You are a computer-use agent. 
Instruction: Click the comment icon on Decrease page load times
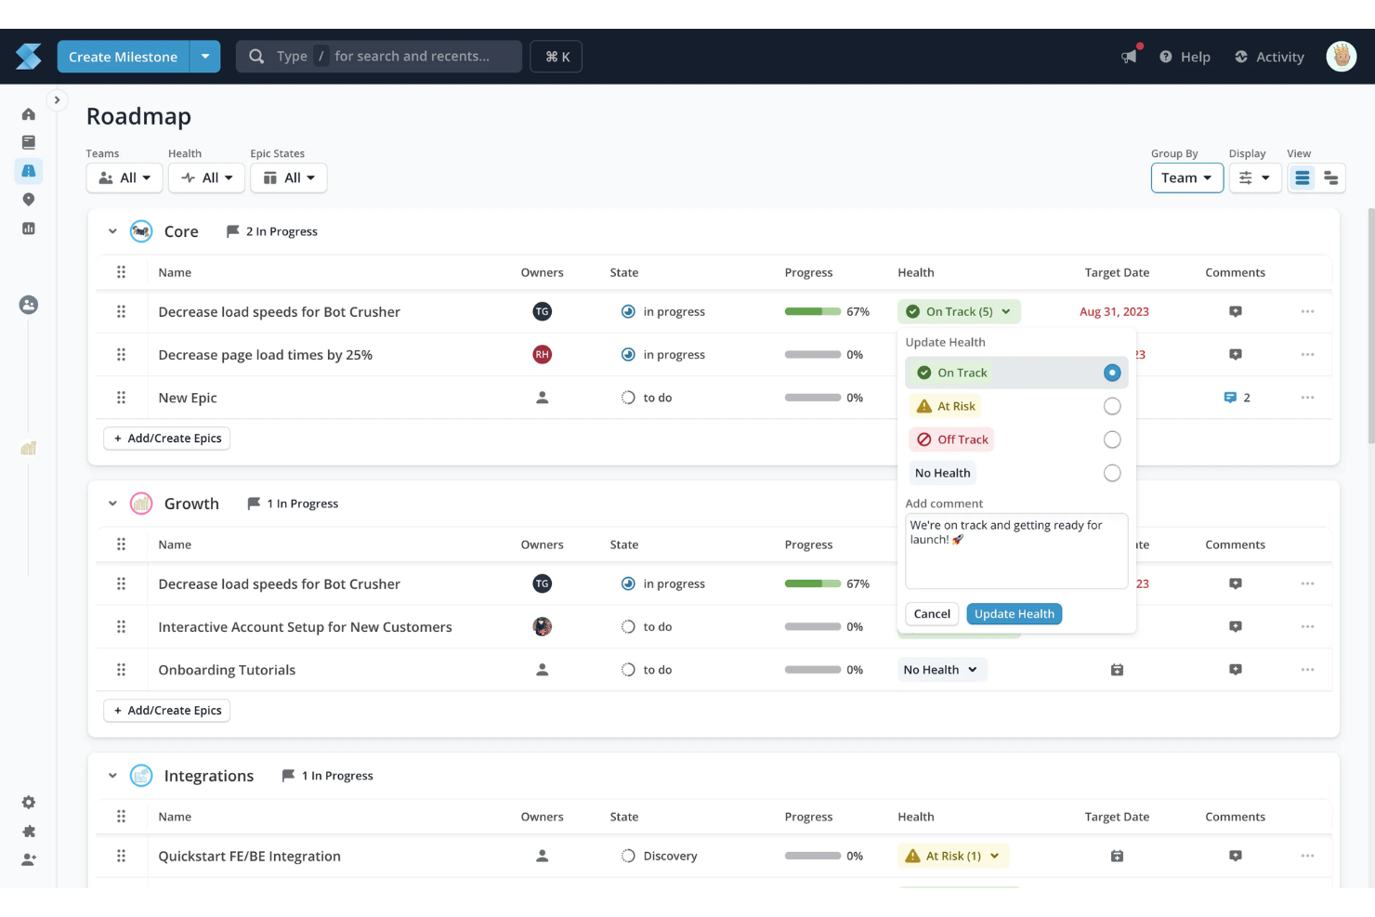(x=1236, y=354)
